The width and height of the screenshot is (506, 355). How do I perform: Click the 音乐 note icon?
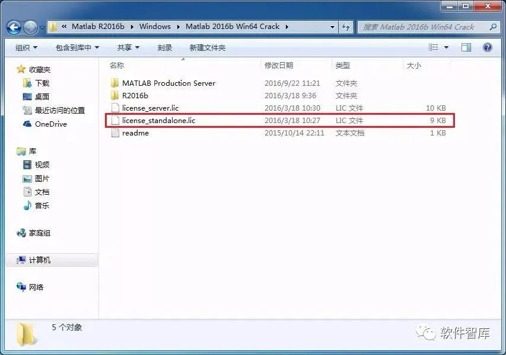point(27,205)
